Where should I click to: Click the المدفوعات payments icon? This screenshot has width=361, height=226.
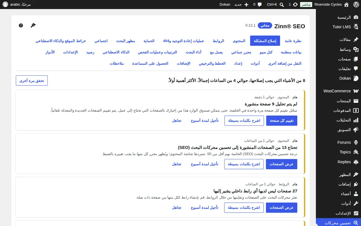[x=356, y=110]
